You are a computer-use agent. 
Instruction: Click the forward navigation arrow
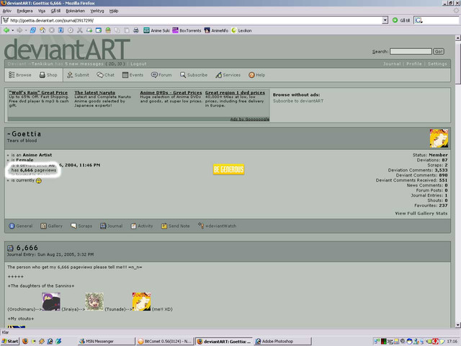[19, 30]
